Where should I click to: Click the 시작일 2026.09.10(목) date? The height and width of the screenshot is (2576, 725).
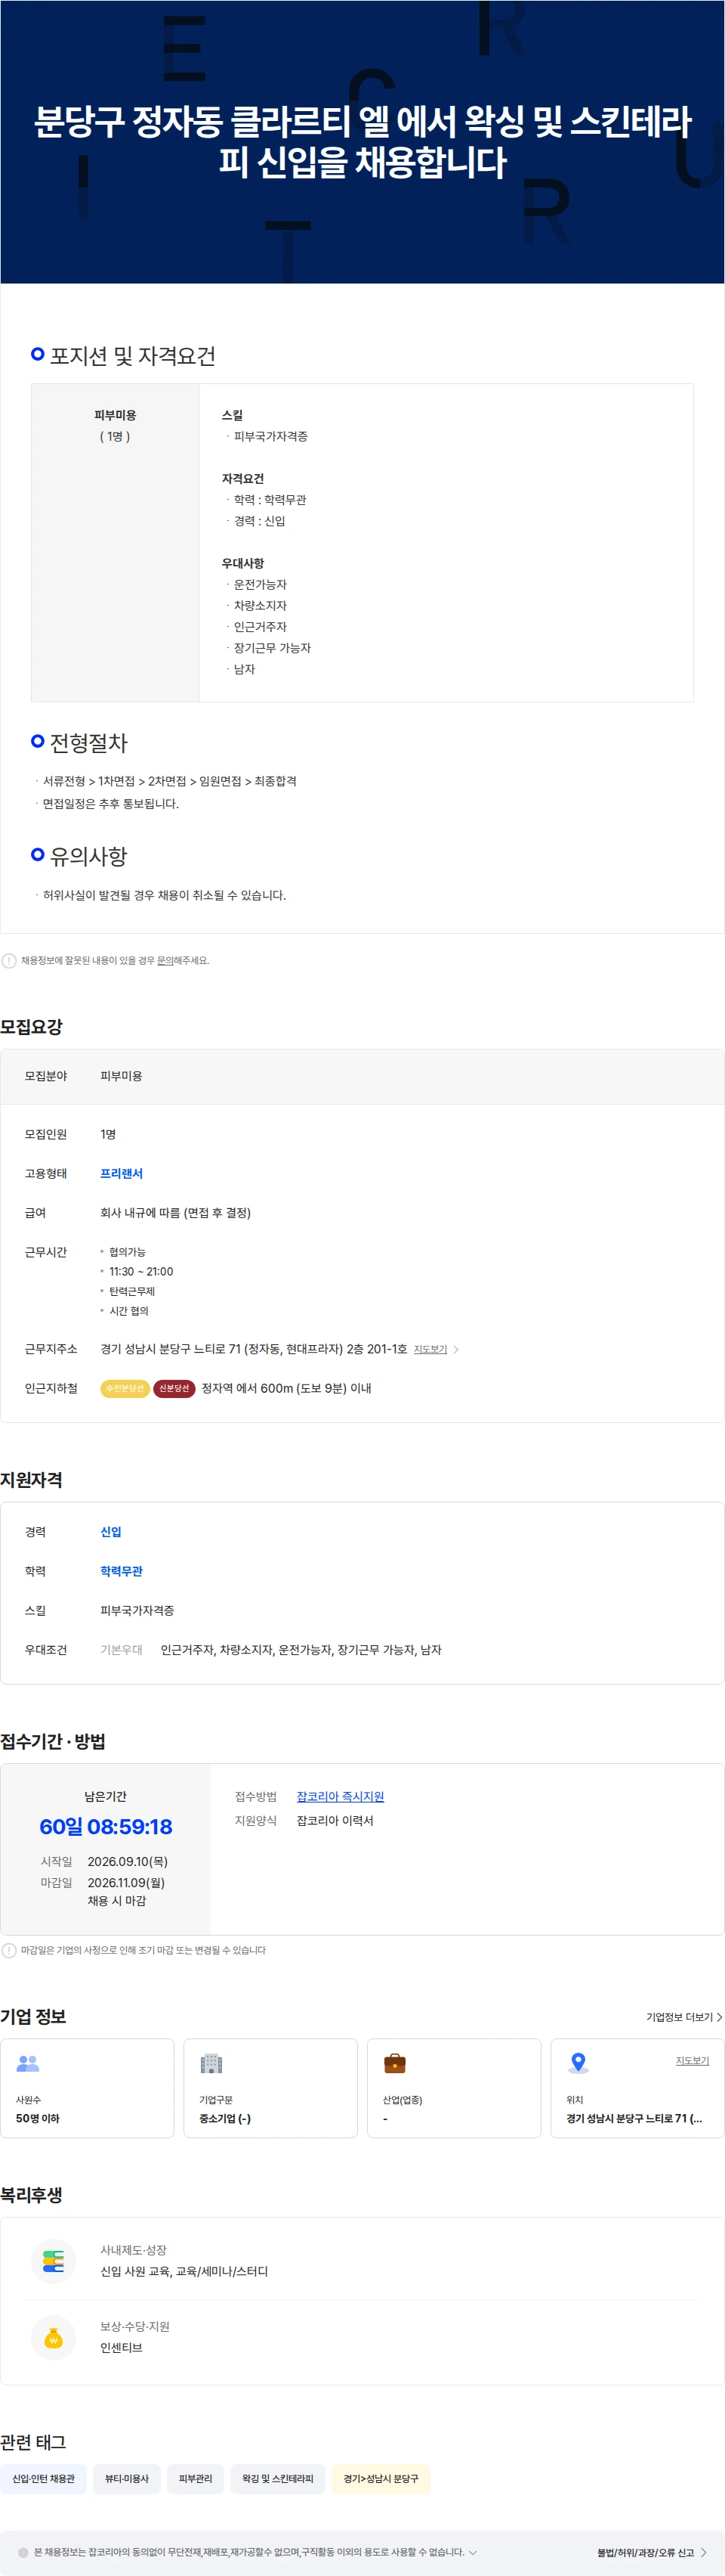128,1861
